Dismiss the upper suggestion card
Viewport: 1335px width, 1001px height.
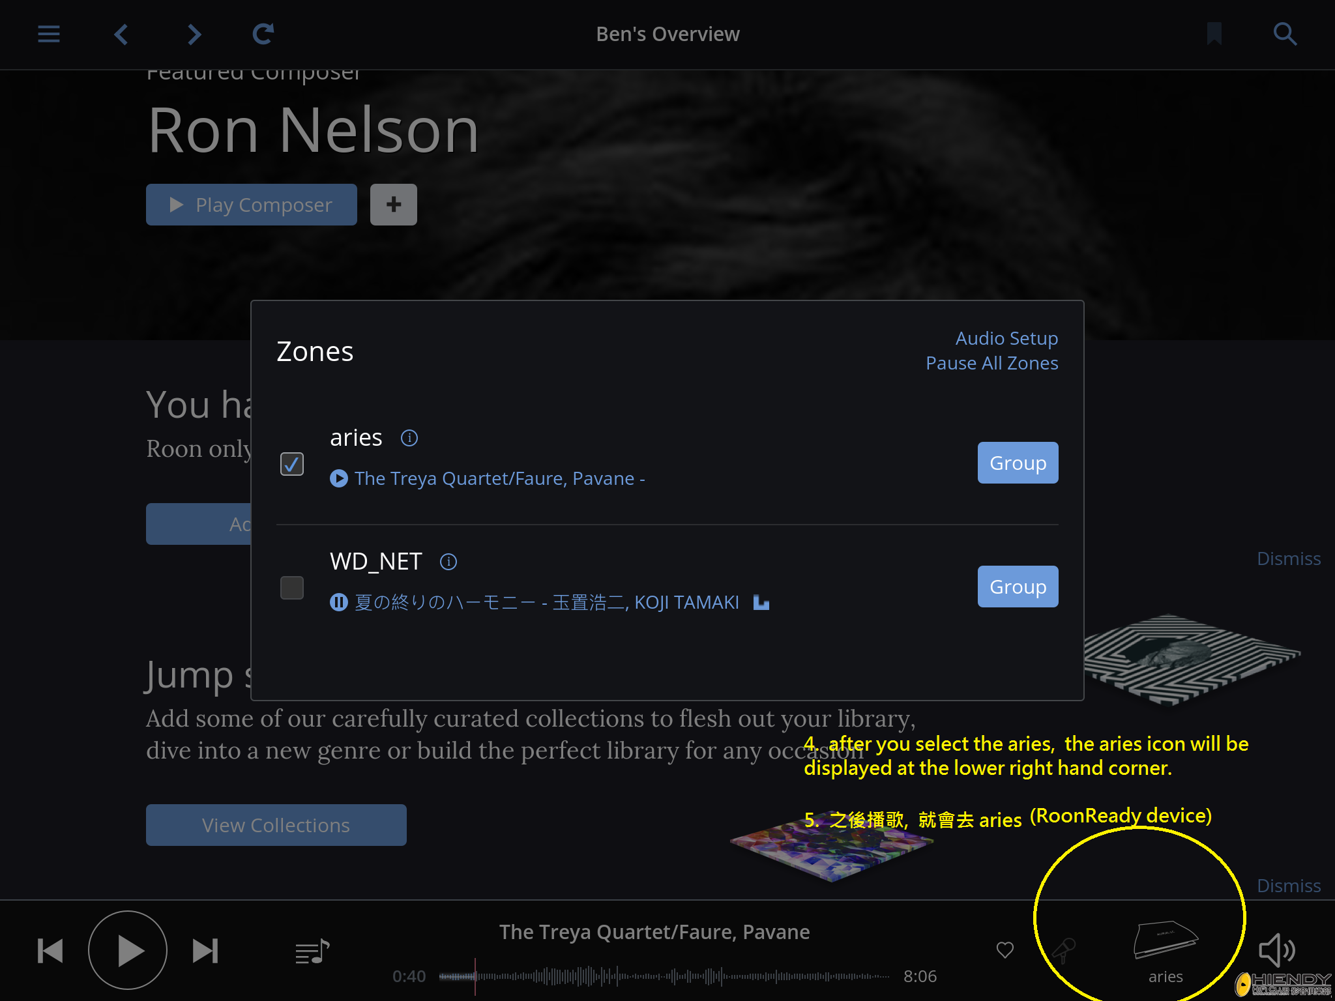pos(1289,559)
